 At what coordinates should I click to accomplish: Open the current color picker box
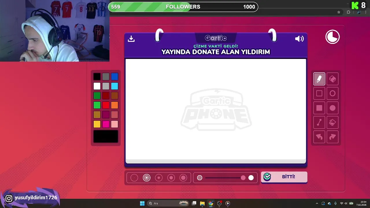106,136
